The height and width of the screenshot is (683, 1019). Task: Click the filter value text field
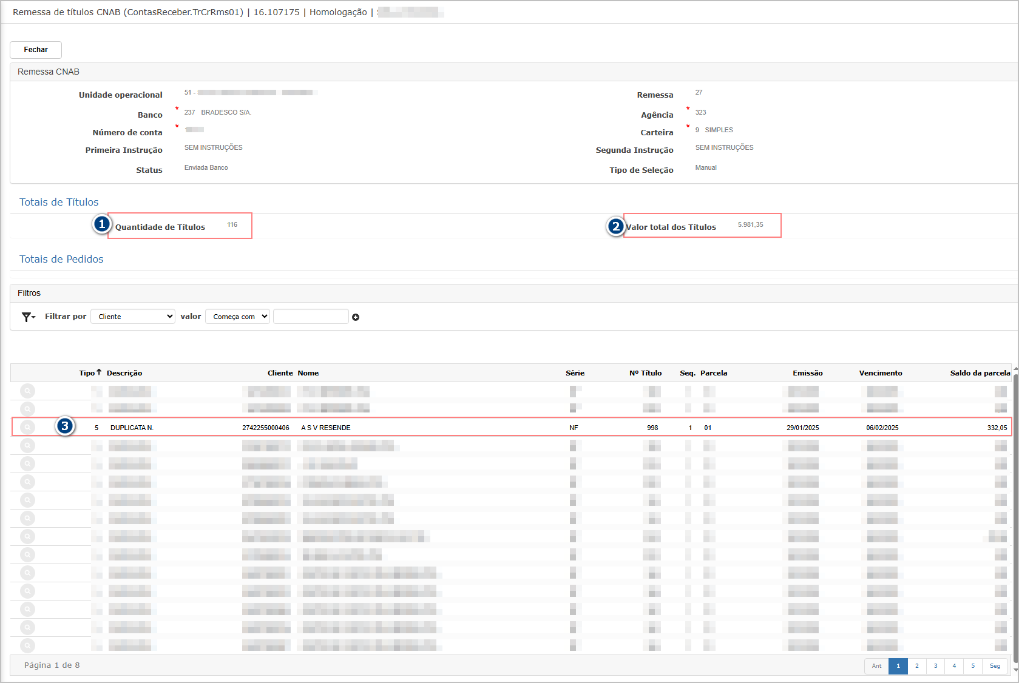tap(311, 317)
